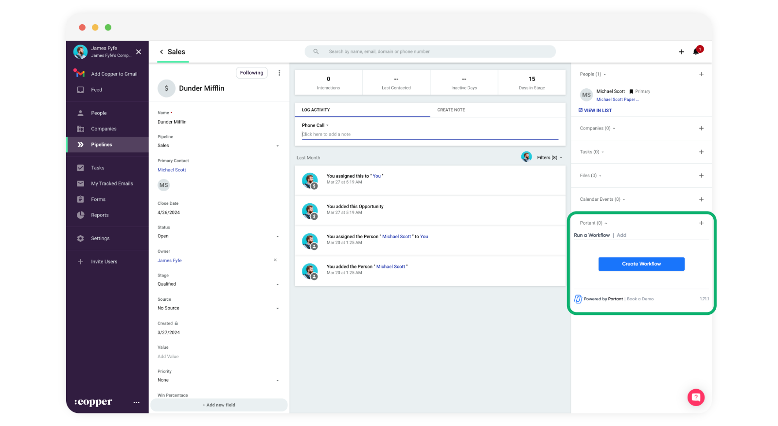Click the Create Workflow button
The image size is (778, 426).
pyautogui.click(x=641, y=264)
